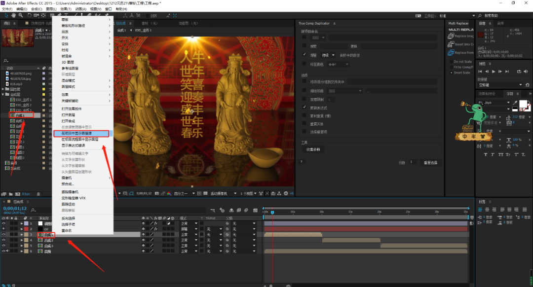This screenshot has height=287, width=533.
Task: Click the graph editor icon in timeline header
Action: coord(255,210)
